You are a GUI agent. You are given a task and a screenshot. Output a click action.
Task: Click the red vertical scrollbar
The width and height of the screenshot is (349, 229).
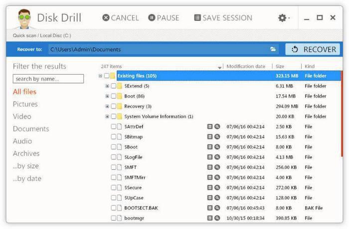[342, 114]
